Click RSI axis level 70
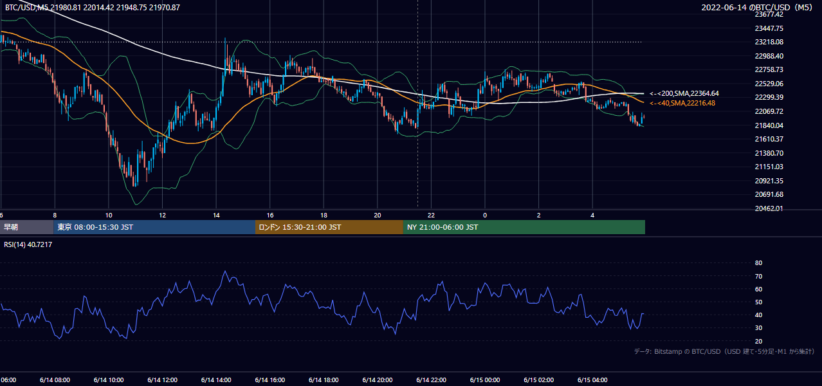Image resolution: width=822 pixels, height=386 pixels. (758, 276)
